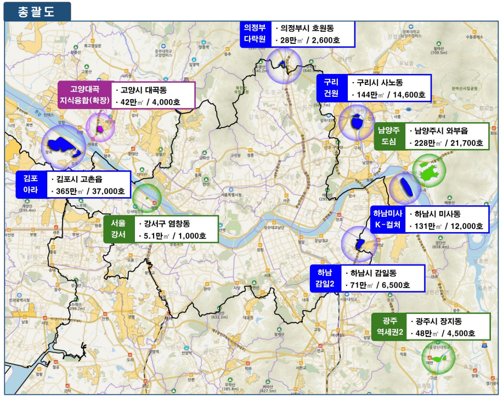This screenshot has height=397, width=503.
Task: Select the blue 하남미사 K-컬처 name box
Action: point(387,220)
